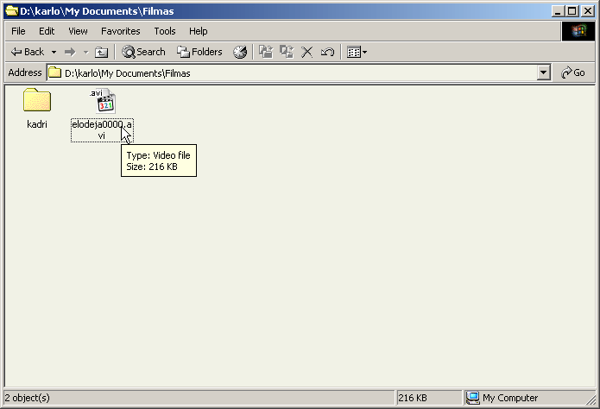The image size is (600, 409).
Task: Click the title bar folder icon
Action: (x=12, y=10)
